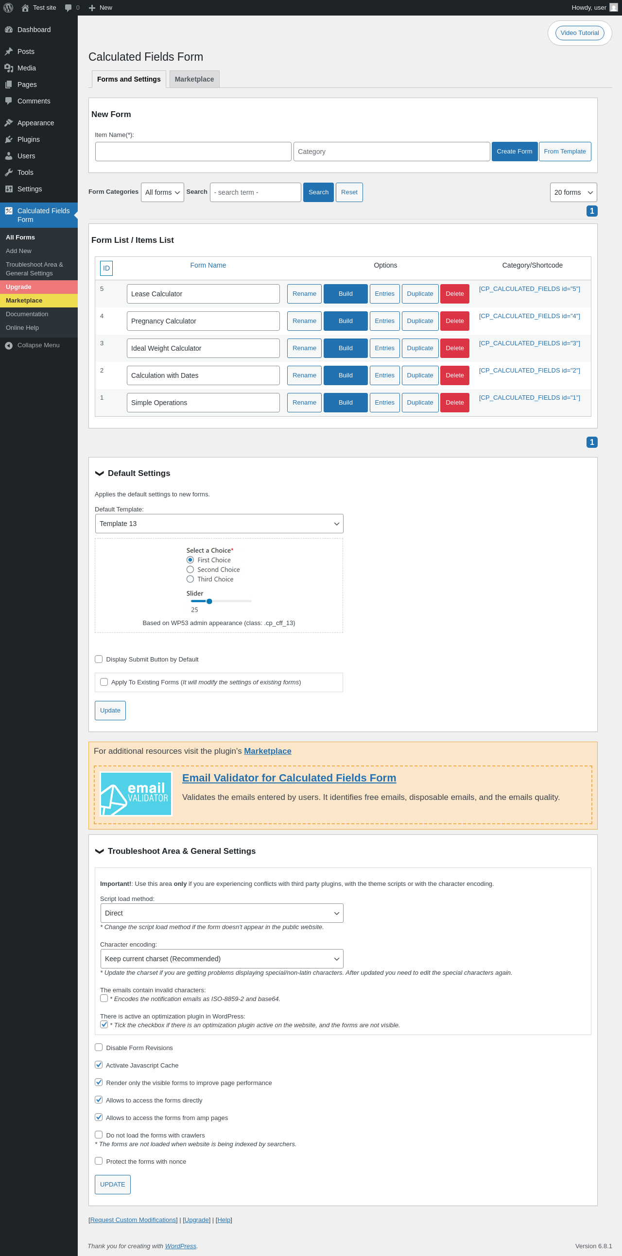The image size is (622, 1256).
Task: Select First Choice radio button
Action: click(x=190, y=560)
